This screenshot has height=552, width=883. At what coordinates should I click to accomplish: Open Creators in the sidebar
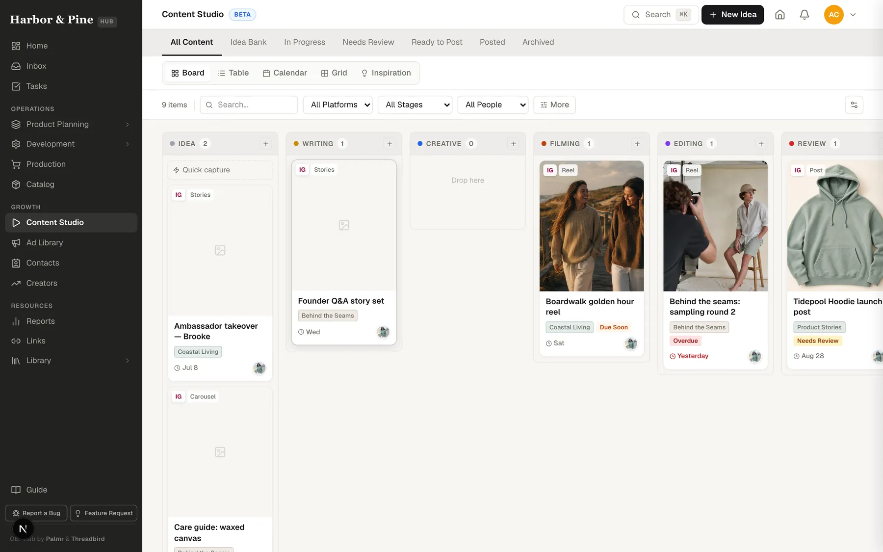click(71, 283)
